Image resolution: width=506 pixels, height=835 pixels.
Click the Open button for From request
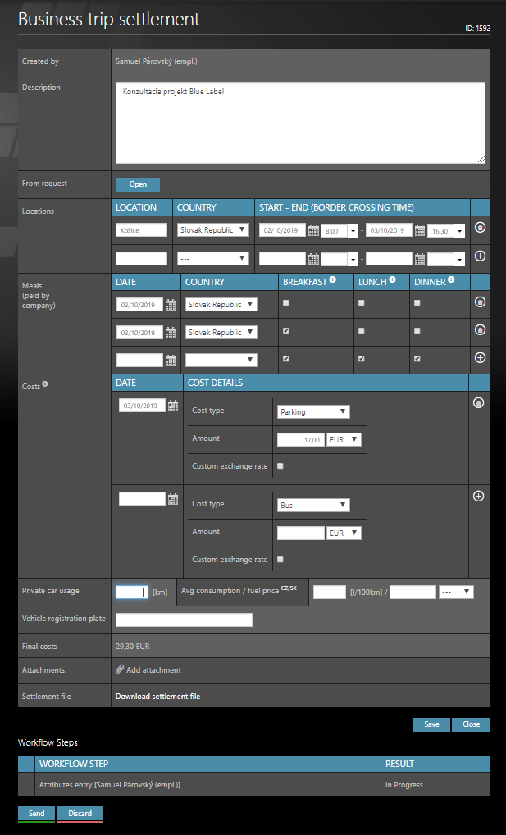(x=137, y=184)
